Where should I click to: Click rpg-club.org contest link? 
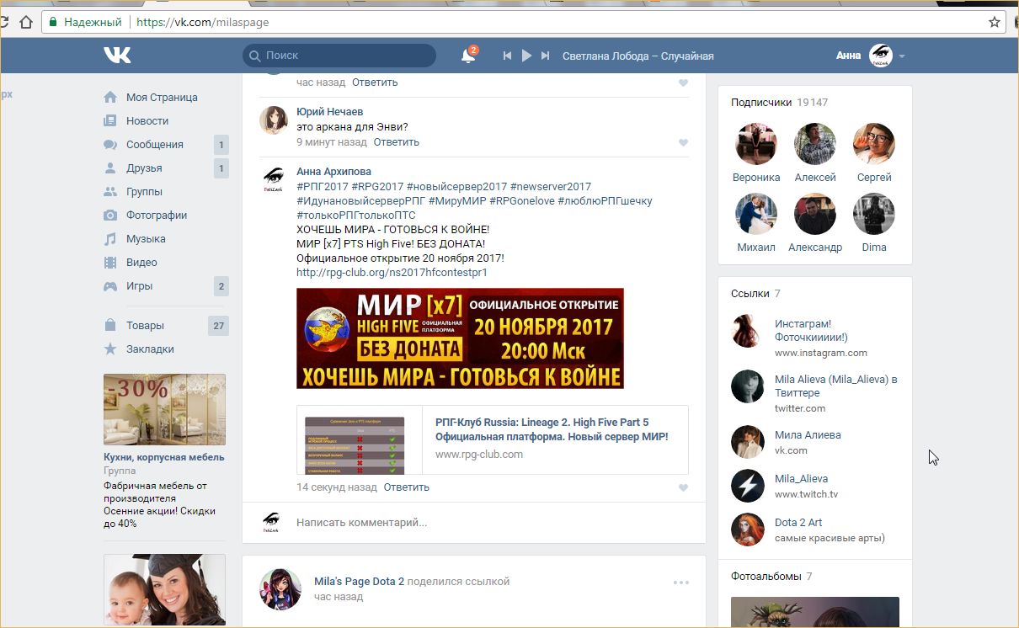[392, 273]
